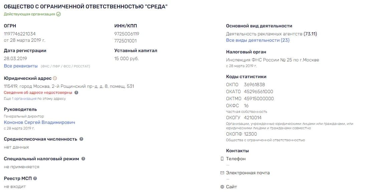Click the Действующая организация status label
This screenshot has width=373, height=192.
tap(29, 14)
